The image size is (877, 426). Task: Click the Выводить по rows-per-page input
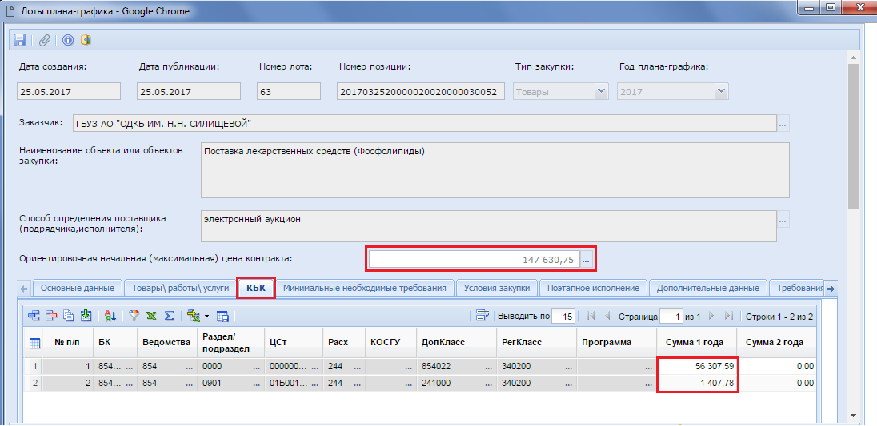563,316
